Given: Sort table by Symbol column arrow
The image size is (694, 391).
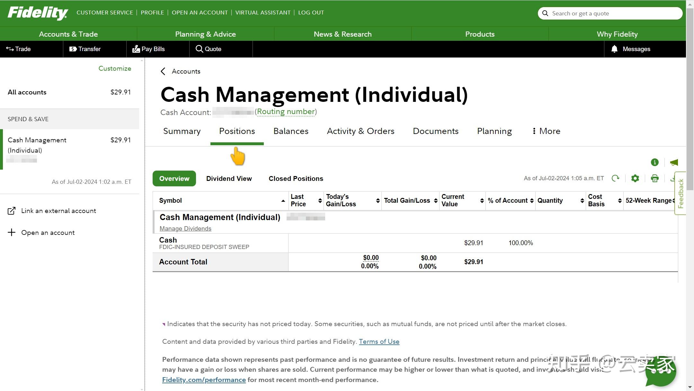Looking at the screenshot, I should [283, 201].
